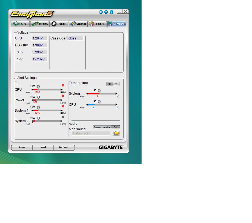Click the CPU temperature reading 22
The height and width of the screenshot is (223, 252).
(93, 107)
